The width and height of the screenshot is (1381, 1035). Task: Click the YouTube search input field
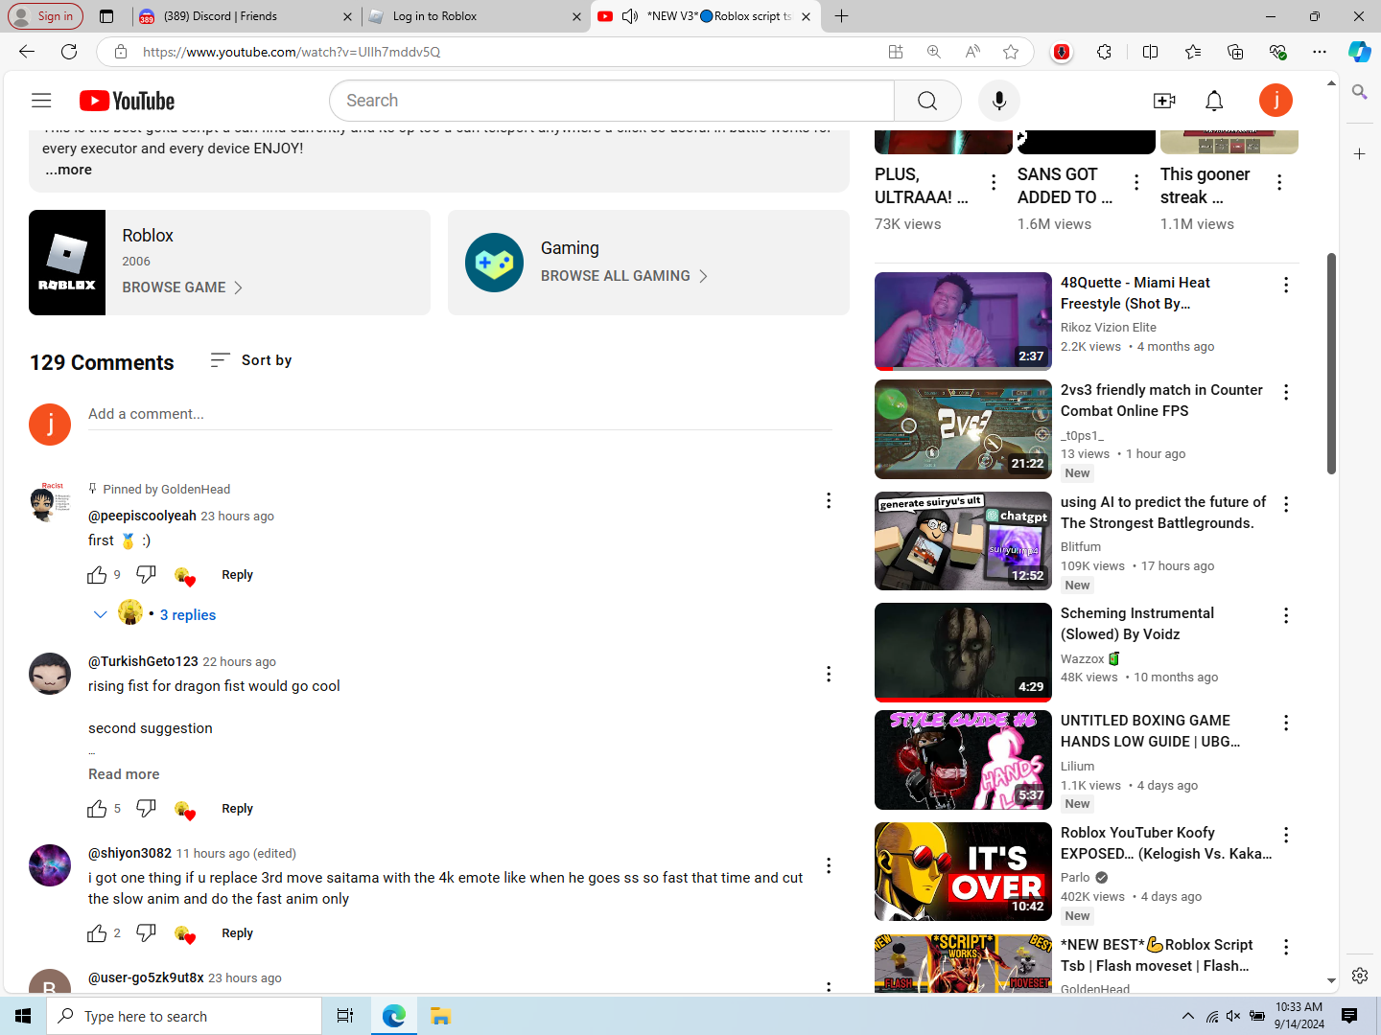(612, 101)
